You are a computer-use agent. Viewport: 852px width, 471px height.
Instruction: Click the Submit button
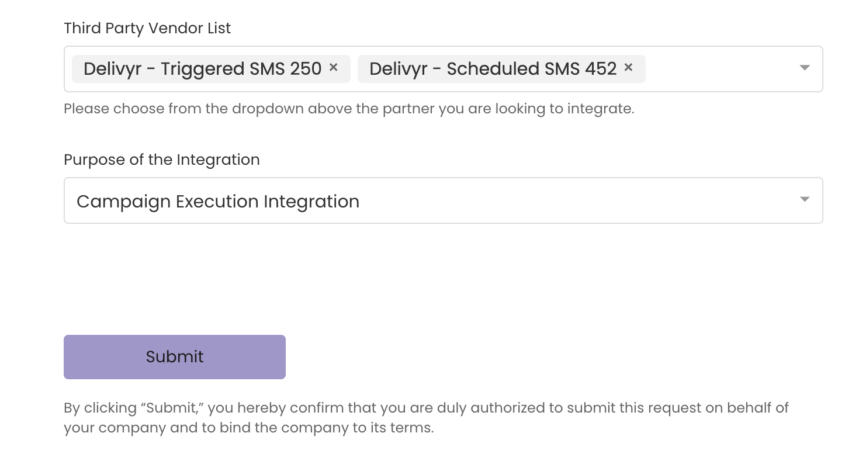174,356
